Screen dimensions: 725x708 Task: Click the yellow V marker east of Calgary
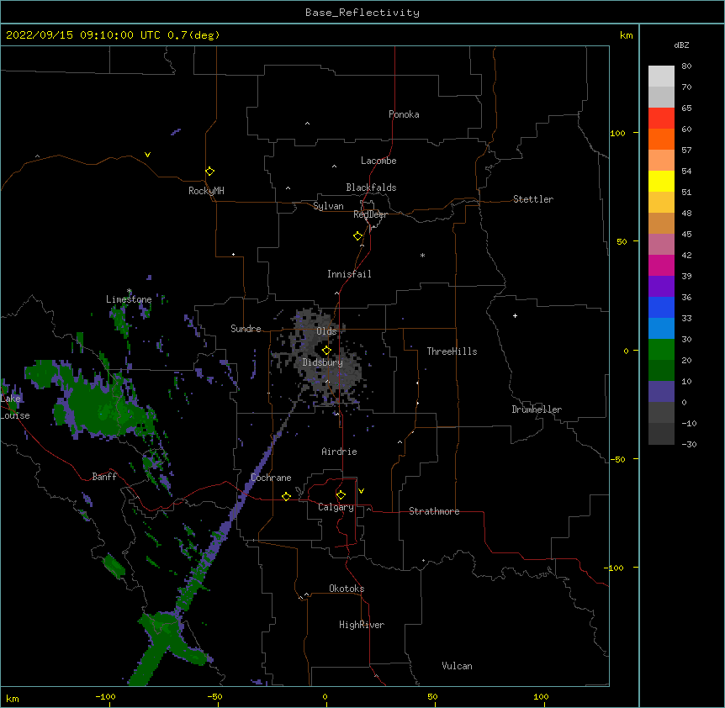coord(361,491)
